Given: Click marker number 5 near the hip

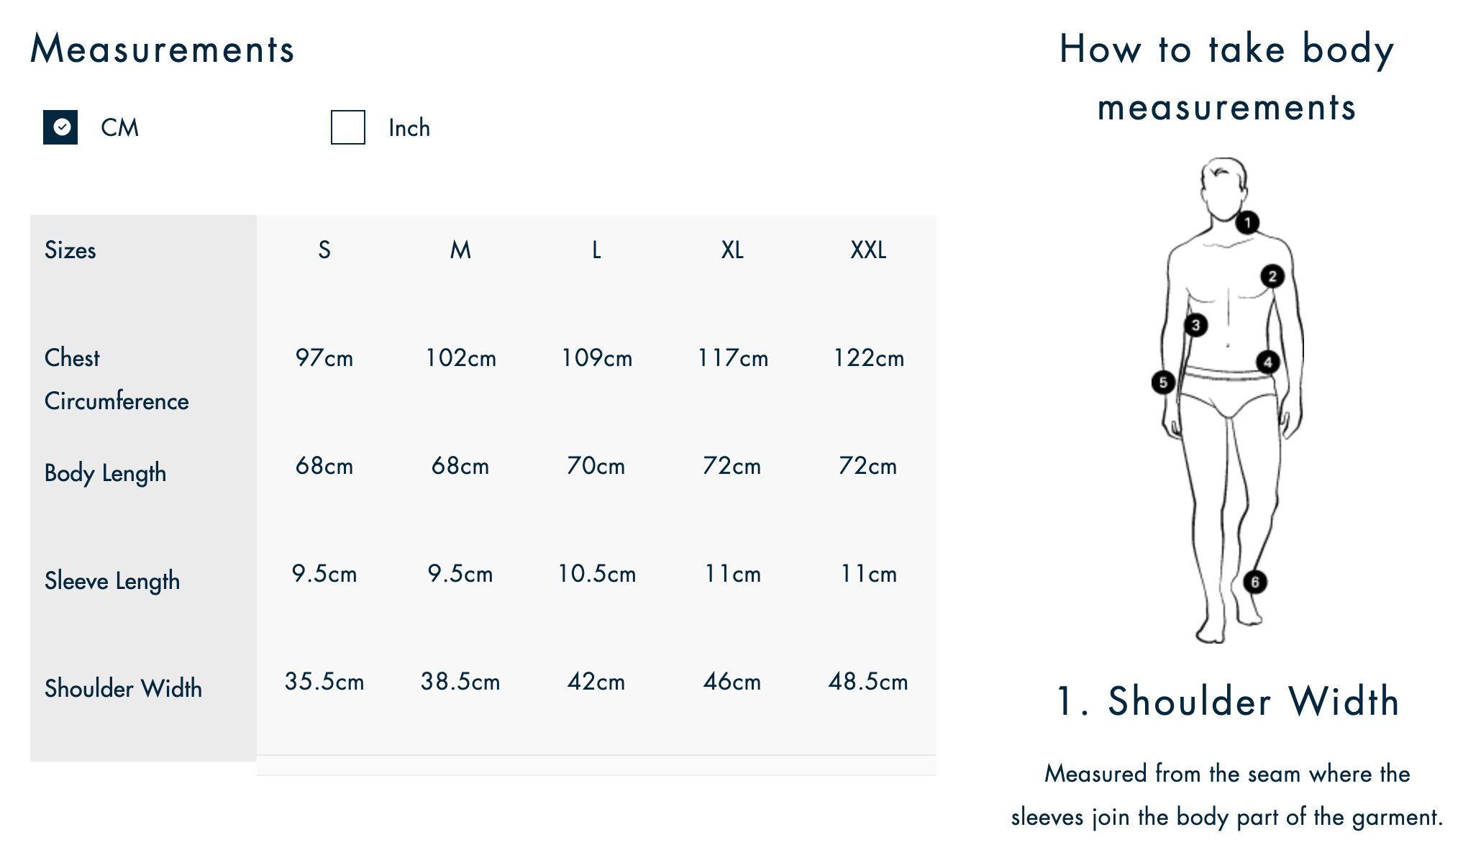Looking at the screenshot, I should pos(1163,382).
